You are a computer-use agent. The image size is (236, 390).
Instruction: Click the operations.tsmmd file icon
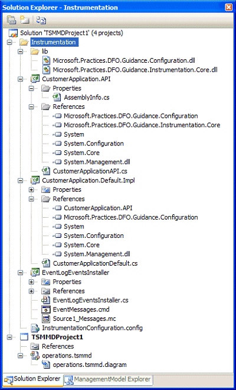[35, 356]
